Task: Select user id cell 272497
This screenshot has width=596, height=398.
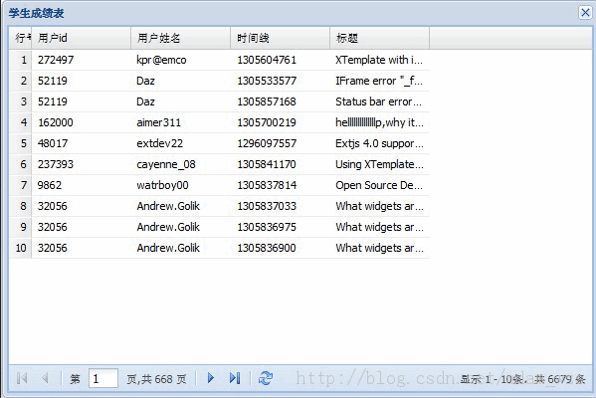Action: point(82,60)
